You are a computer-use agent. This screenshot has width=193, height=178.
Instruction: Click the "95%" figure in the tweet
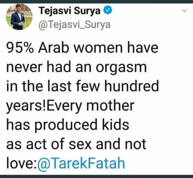tap(20, 48)
